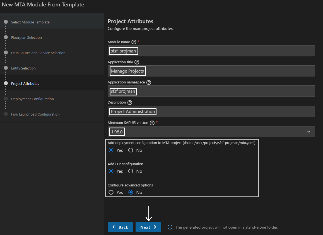Go to Floorplan Selection step
This screenshot has height=235, width=323.
26,37
